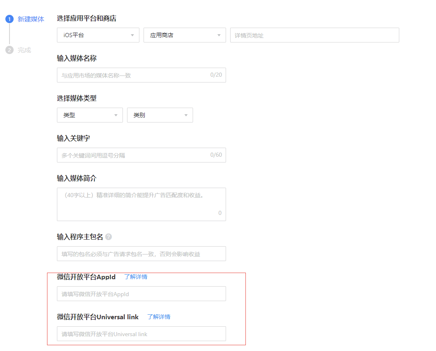Click the media introduction textarea
The height and width of the screenshot is (351, 436).
coord(141,205)
